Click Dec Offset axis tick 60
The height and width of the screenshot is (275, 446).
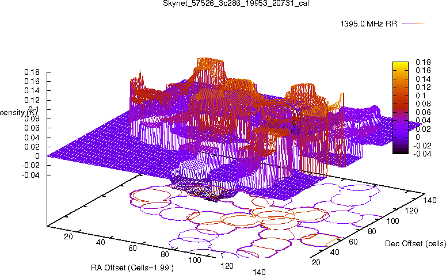[353, 242]
